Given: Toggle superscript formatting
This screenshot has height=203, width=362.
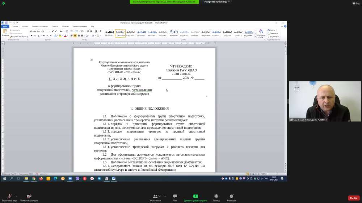Looking at the screenshot, I should [x=51, y=36].
